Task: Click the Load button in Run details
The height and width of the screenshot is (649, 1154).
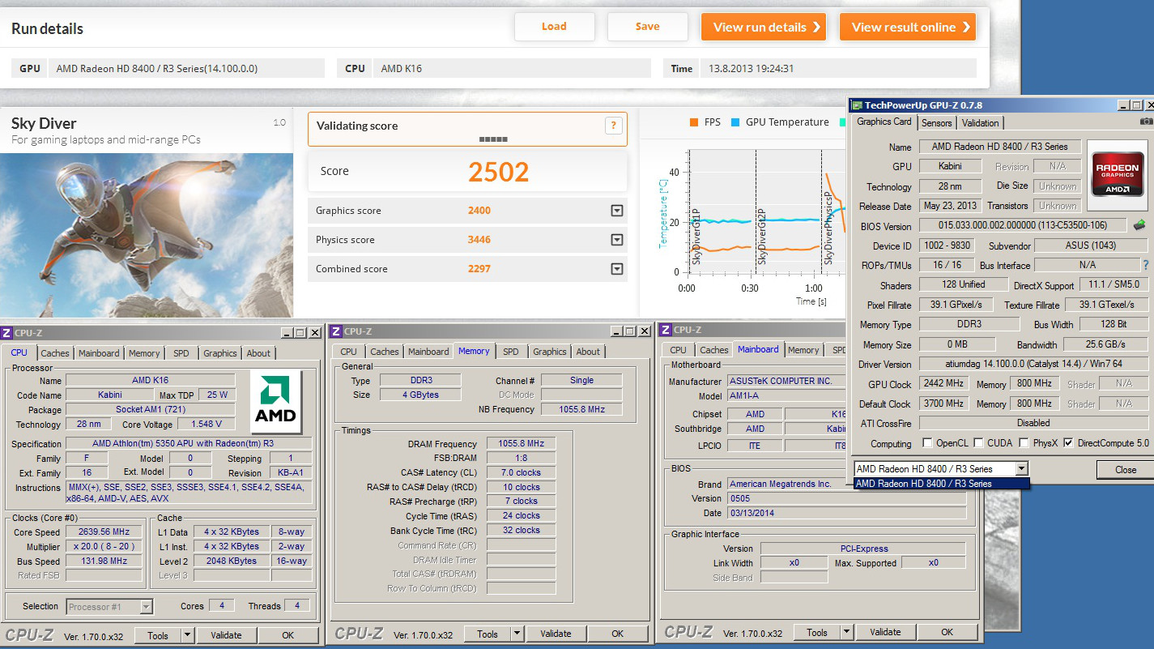Action: 554,27
